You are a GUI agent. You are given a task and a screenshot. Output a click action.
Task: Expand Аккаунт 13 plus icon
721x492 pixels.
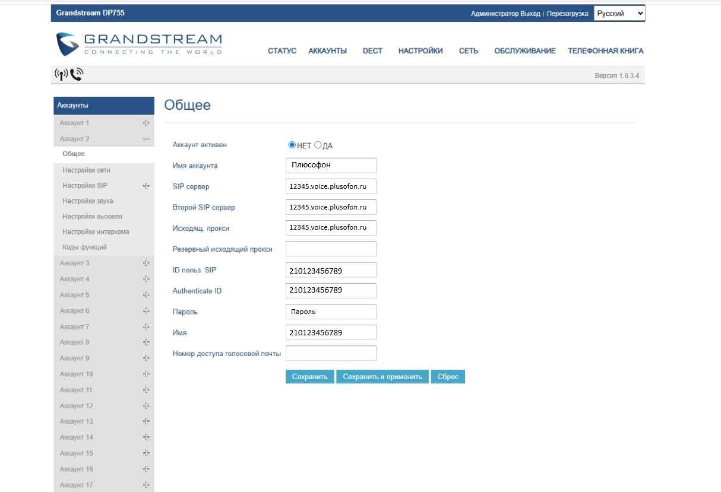pyautogui.click(x=146, y=421)
